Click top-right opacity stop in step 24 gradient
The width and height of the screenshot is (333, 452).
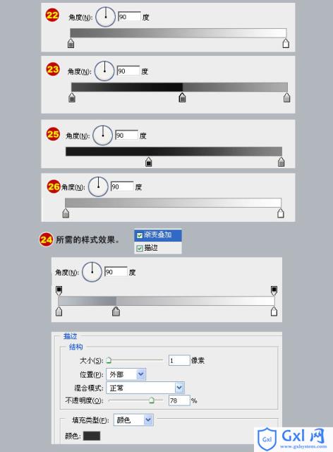[x=274, y=290]
